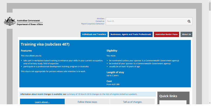This screenshot has width=211, height=108.
Task: Select the Tell us of changes tab
Action: (132, 102)
